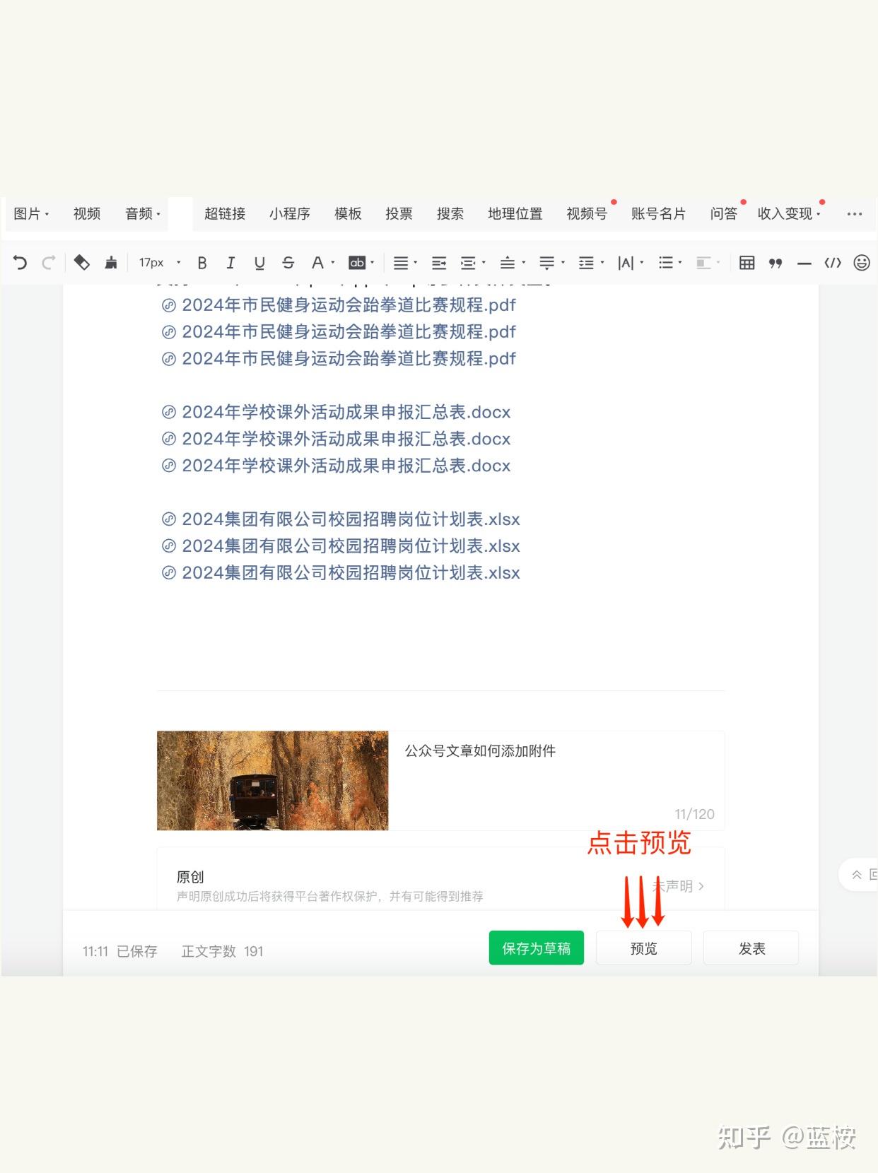Select the format painter icon
Image resolution: width=878 pixels, height=1173 pixels.
(x=82, y=263)
